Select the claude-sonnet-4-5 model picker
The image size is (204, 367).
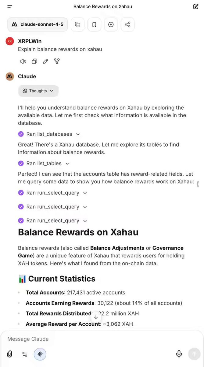pyautogui.click(x=38, y=24)
